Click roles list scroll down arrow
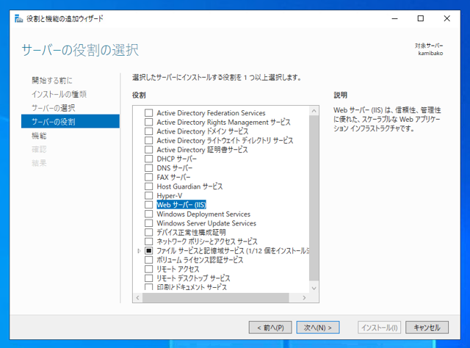Viewport: 470px width, 348px height. tap(314, 288)
